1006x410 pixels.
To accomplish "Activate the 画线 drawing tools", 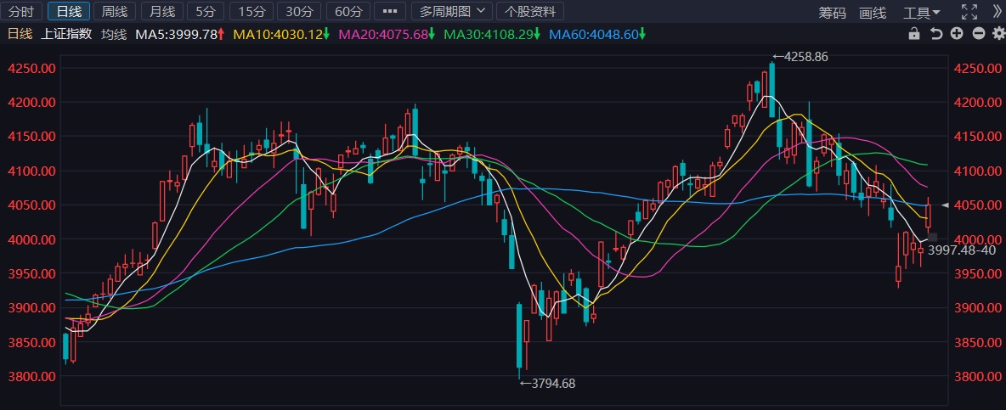I will (873, 13).
